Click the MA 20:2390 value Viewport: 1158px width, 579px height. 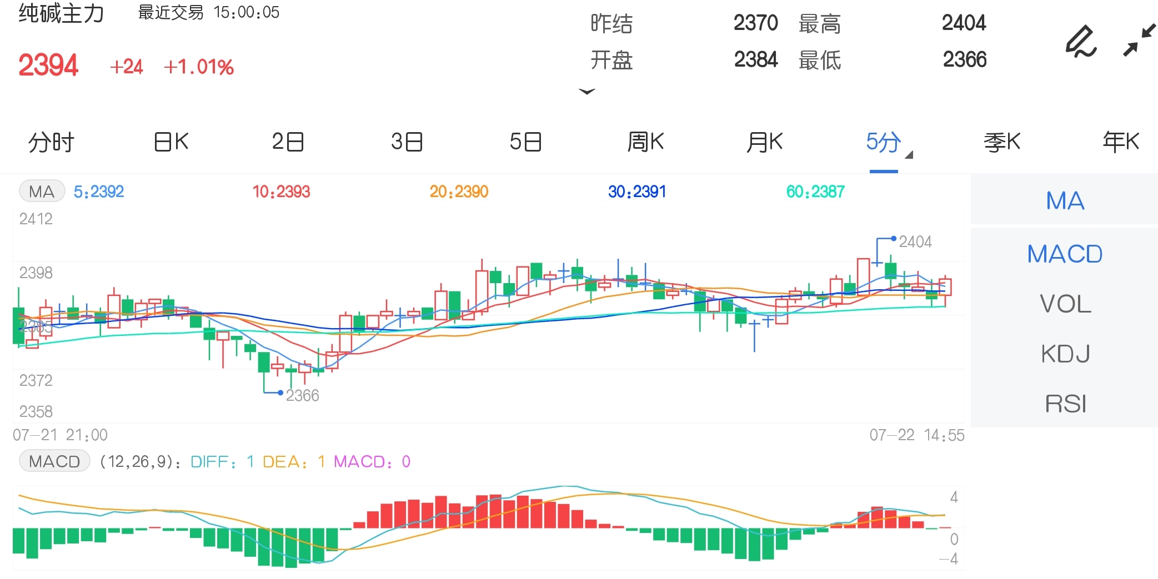(459, 192)
